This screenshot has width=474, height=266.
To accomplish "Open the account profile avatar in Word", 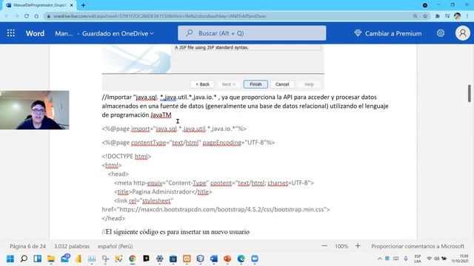I will point(462,33).
